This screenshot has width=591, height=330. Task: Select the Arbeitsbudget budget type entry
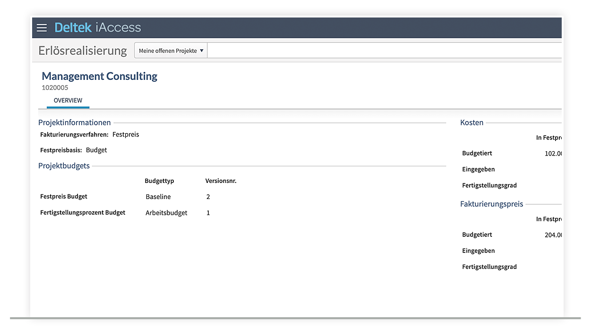coord(166,212)
